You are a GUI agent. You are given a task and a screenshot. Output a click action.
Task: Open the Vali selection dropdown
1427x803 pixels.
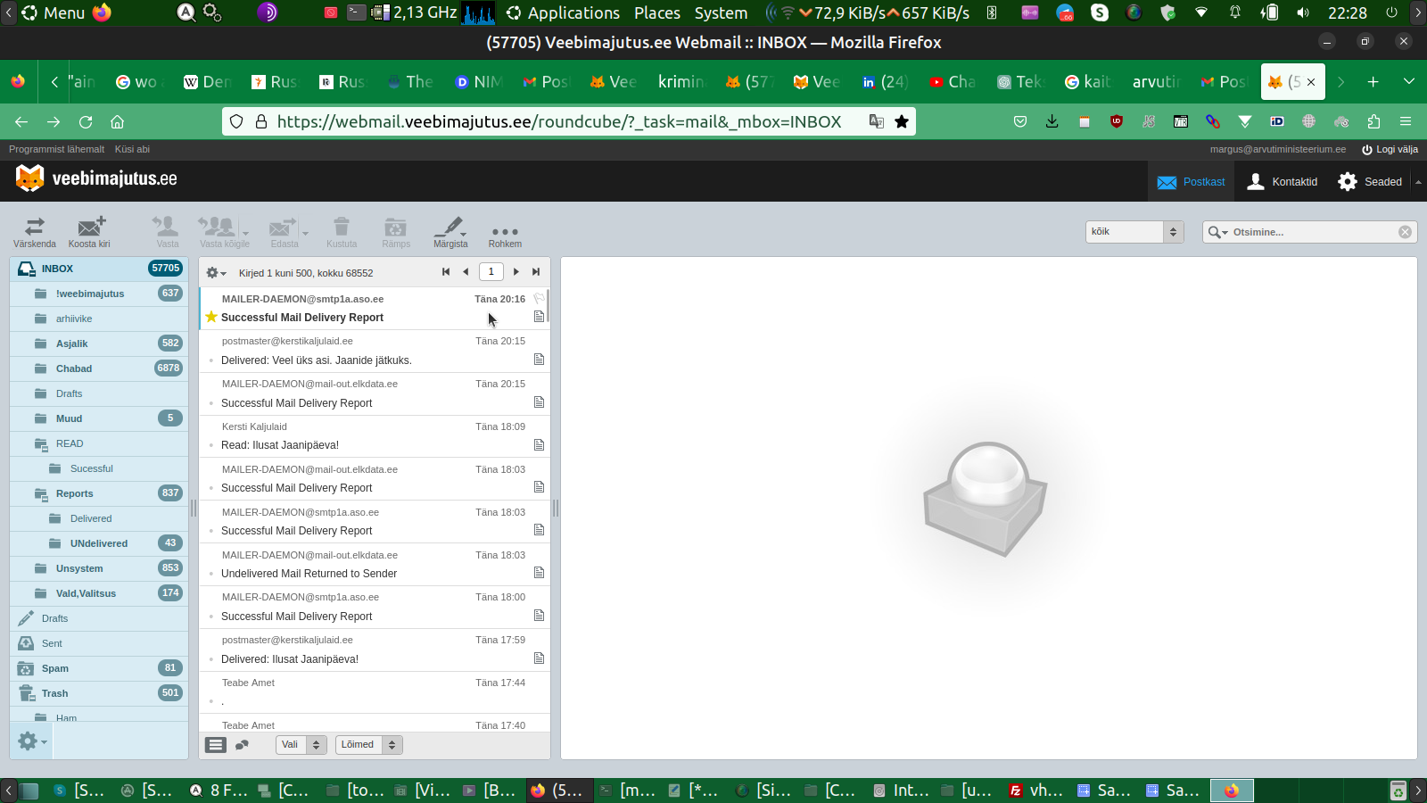tap(301, 745)
